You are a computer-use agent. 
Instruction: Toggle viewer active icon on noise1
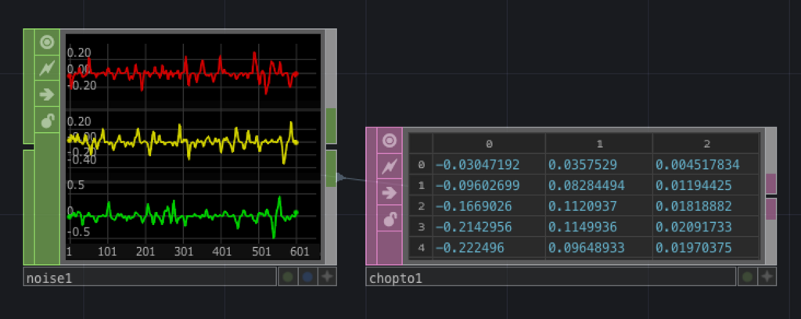[x=47, y=42]
